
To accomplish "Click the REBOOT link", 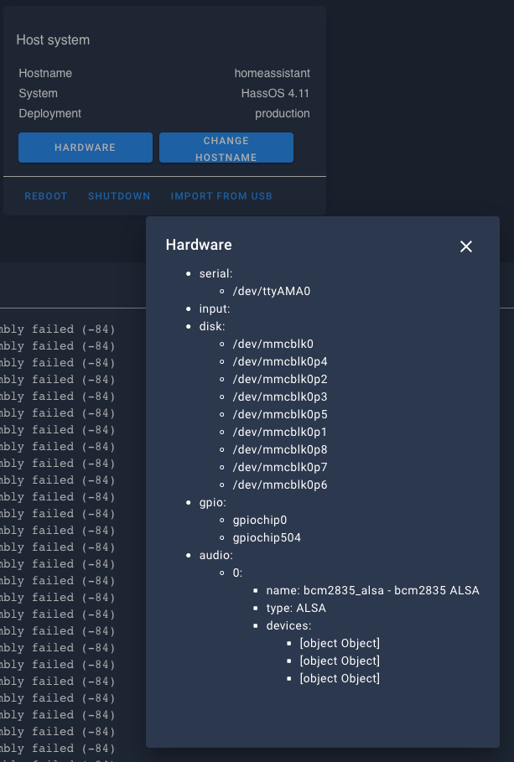I will [x=46, y=196].
